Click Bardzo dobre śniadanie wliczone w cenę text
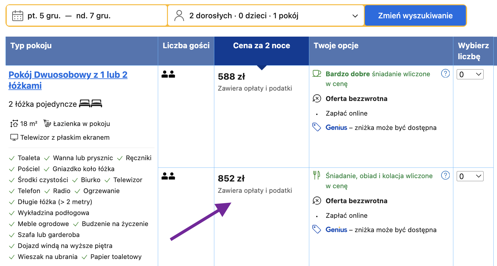 click(378, 79)
